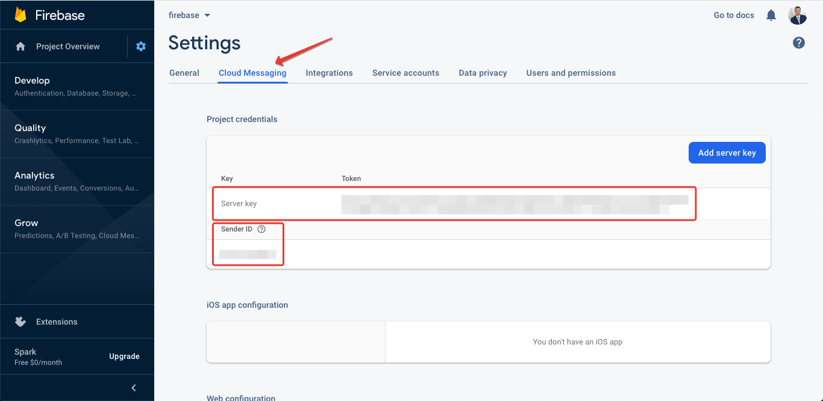Open project settings gear icon
Screen dimensions: 823x401
pos(141,46)
